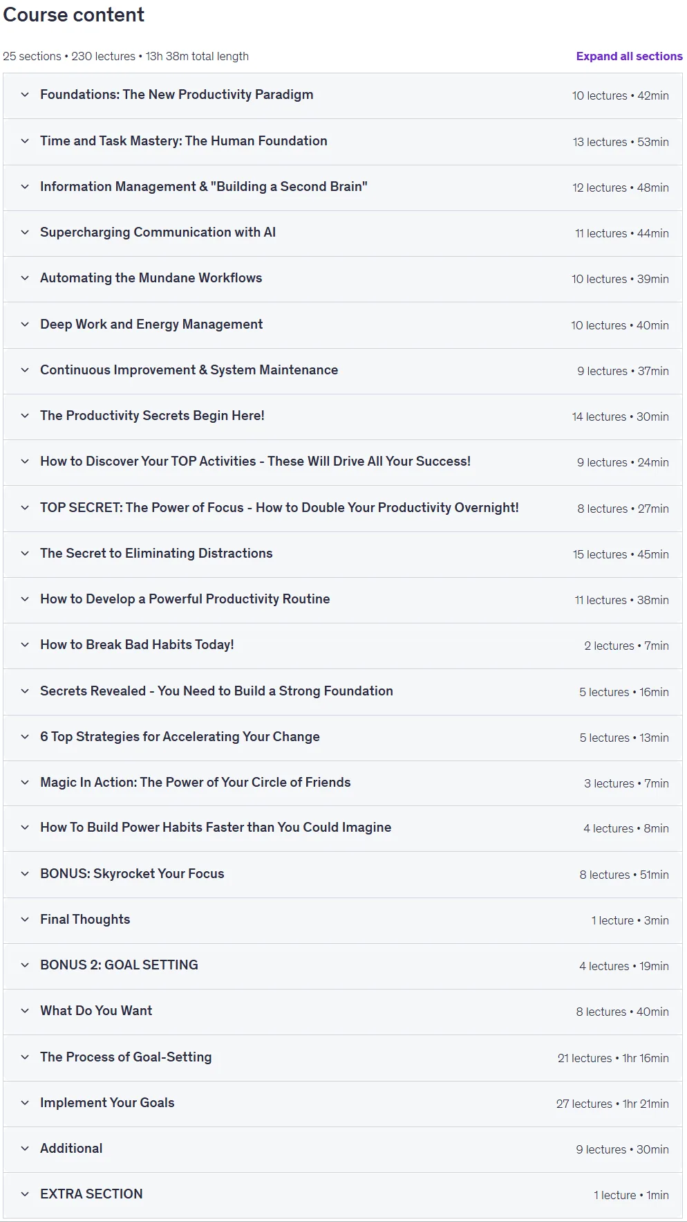Screen dimensions: 687x1222
Task: Expand How to Develop a Powerful Productivity Routine
Action: pyautogui.click(x=343, y=600)
